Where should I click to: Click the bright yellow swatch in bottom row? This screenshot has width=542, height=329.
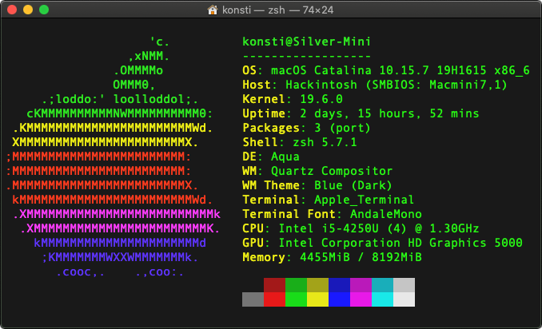[x=317, y=299]
